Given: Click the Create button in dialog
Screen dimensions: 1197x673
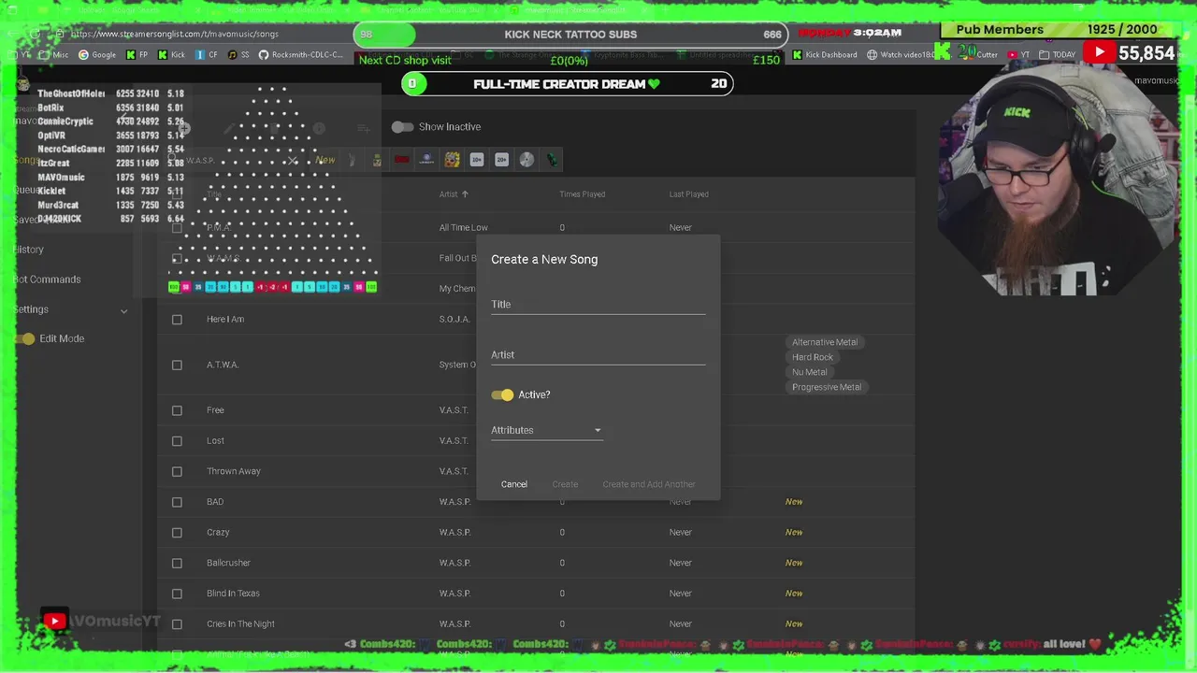Looking at the screenshot, I should [565, 484].
